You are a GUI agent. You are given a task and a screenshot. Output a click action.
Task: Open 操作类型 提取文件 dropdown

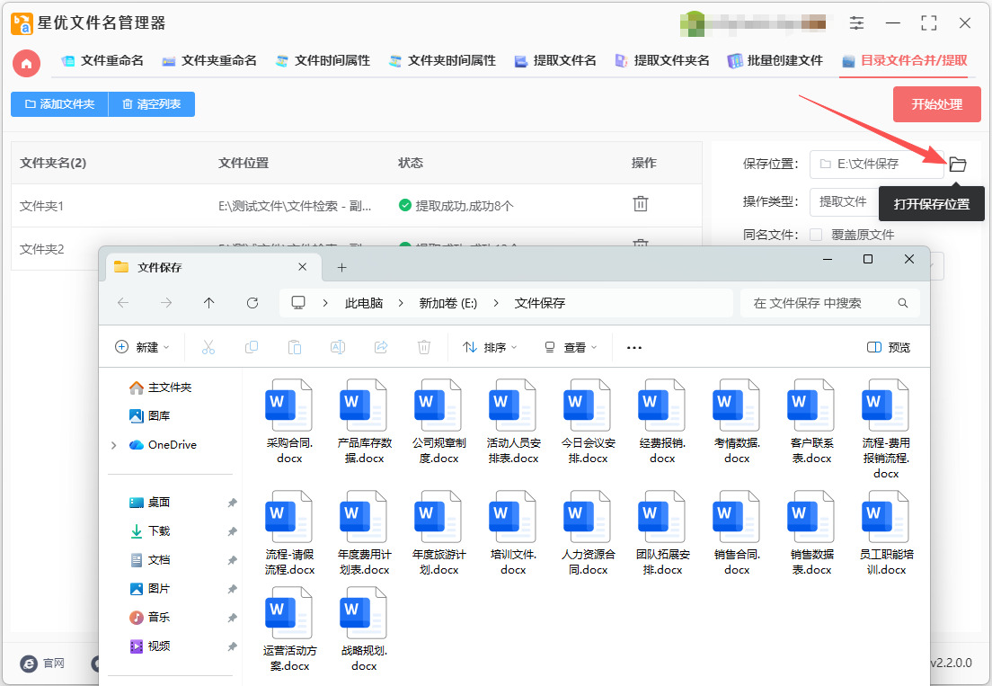(844, 202)
